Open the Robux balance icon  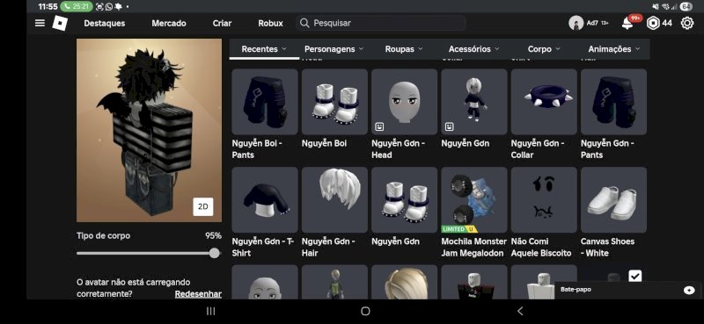coord(653,24)
